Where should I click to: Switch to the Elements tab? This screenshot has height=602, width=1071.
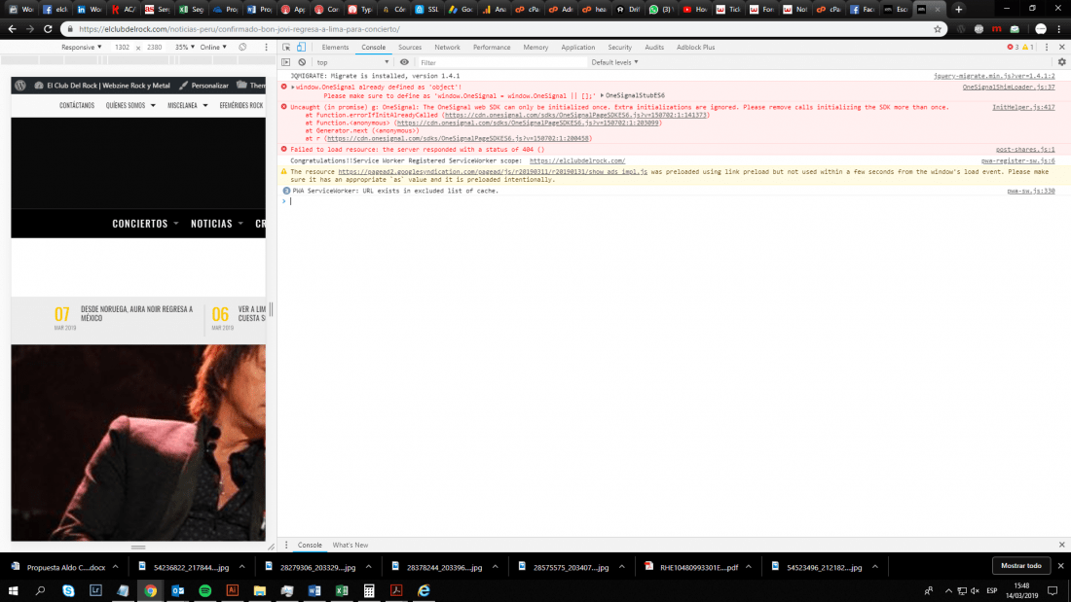[x=335, y=47]
